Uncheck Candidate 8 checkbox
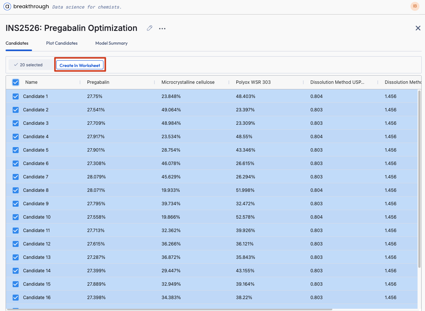 pyautogui.click(x=16, y=190)
